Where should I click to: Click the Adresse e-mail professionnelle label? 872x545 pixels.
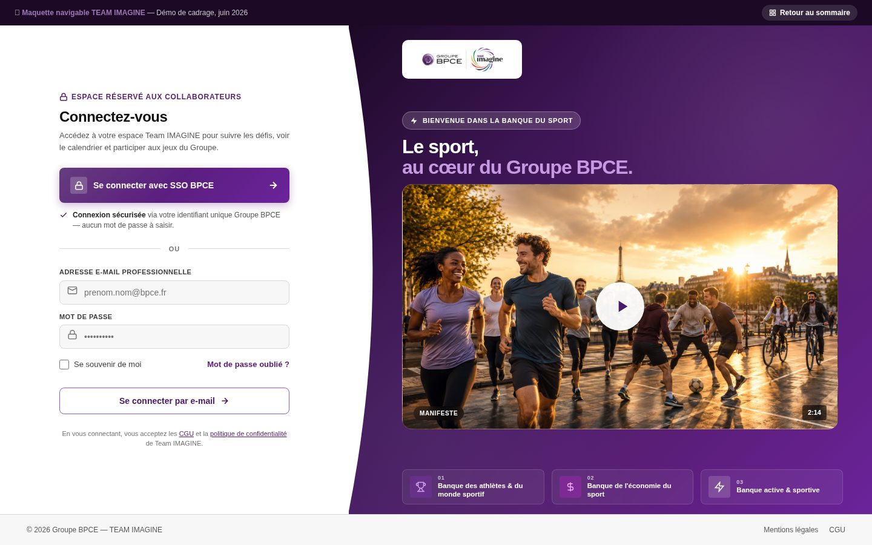[x=125, y=272]
